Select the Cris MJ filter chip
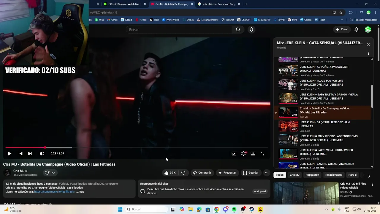Viewport: 380px width, 214px height. [x=294, y=175]
